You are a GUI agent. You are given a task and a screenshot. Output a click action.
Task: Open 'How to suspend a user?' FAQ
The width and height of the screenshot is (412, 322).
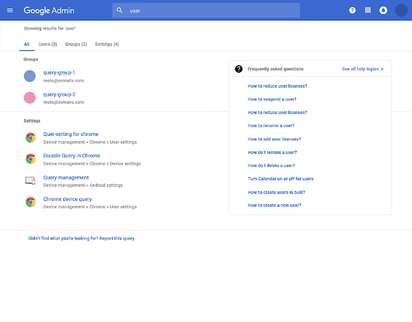coord(272,99)
